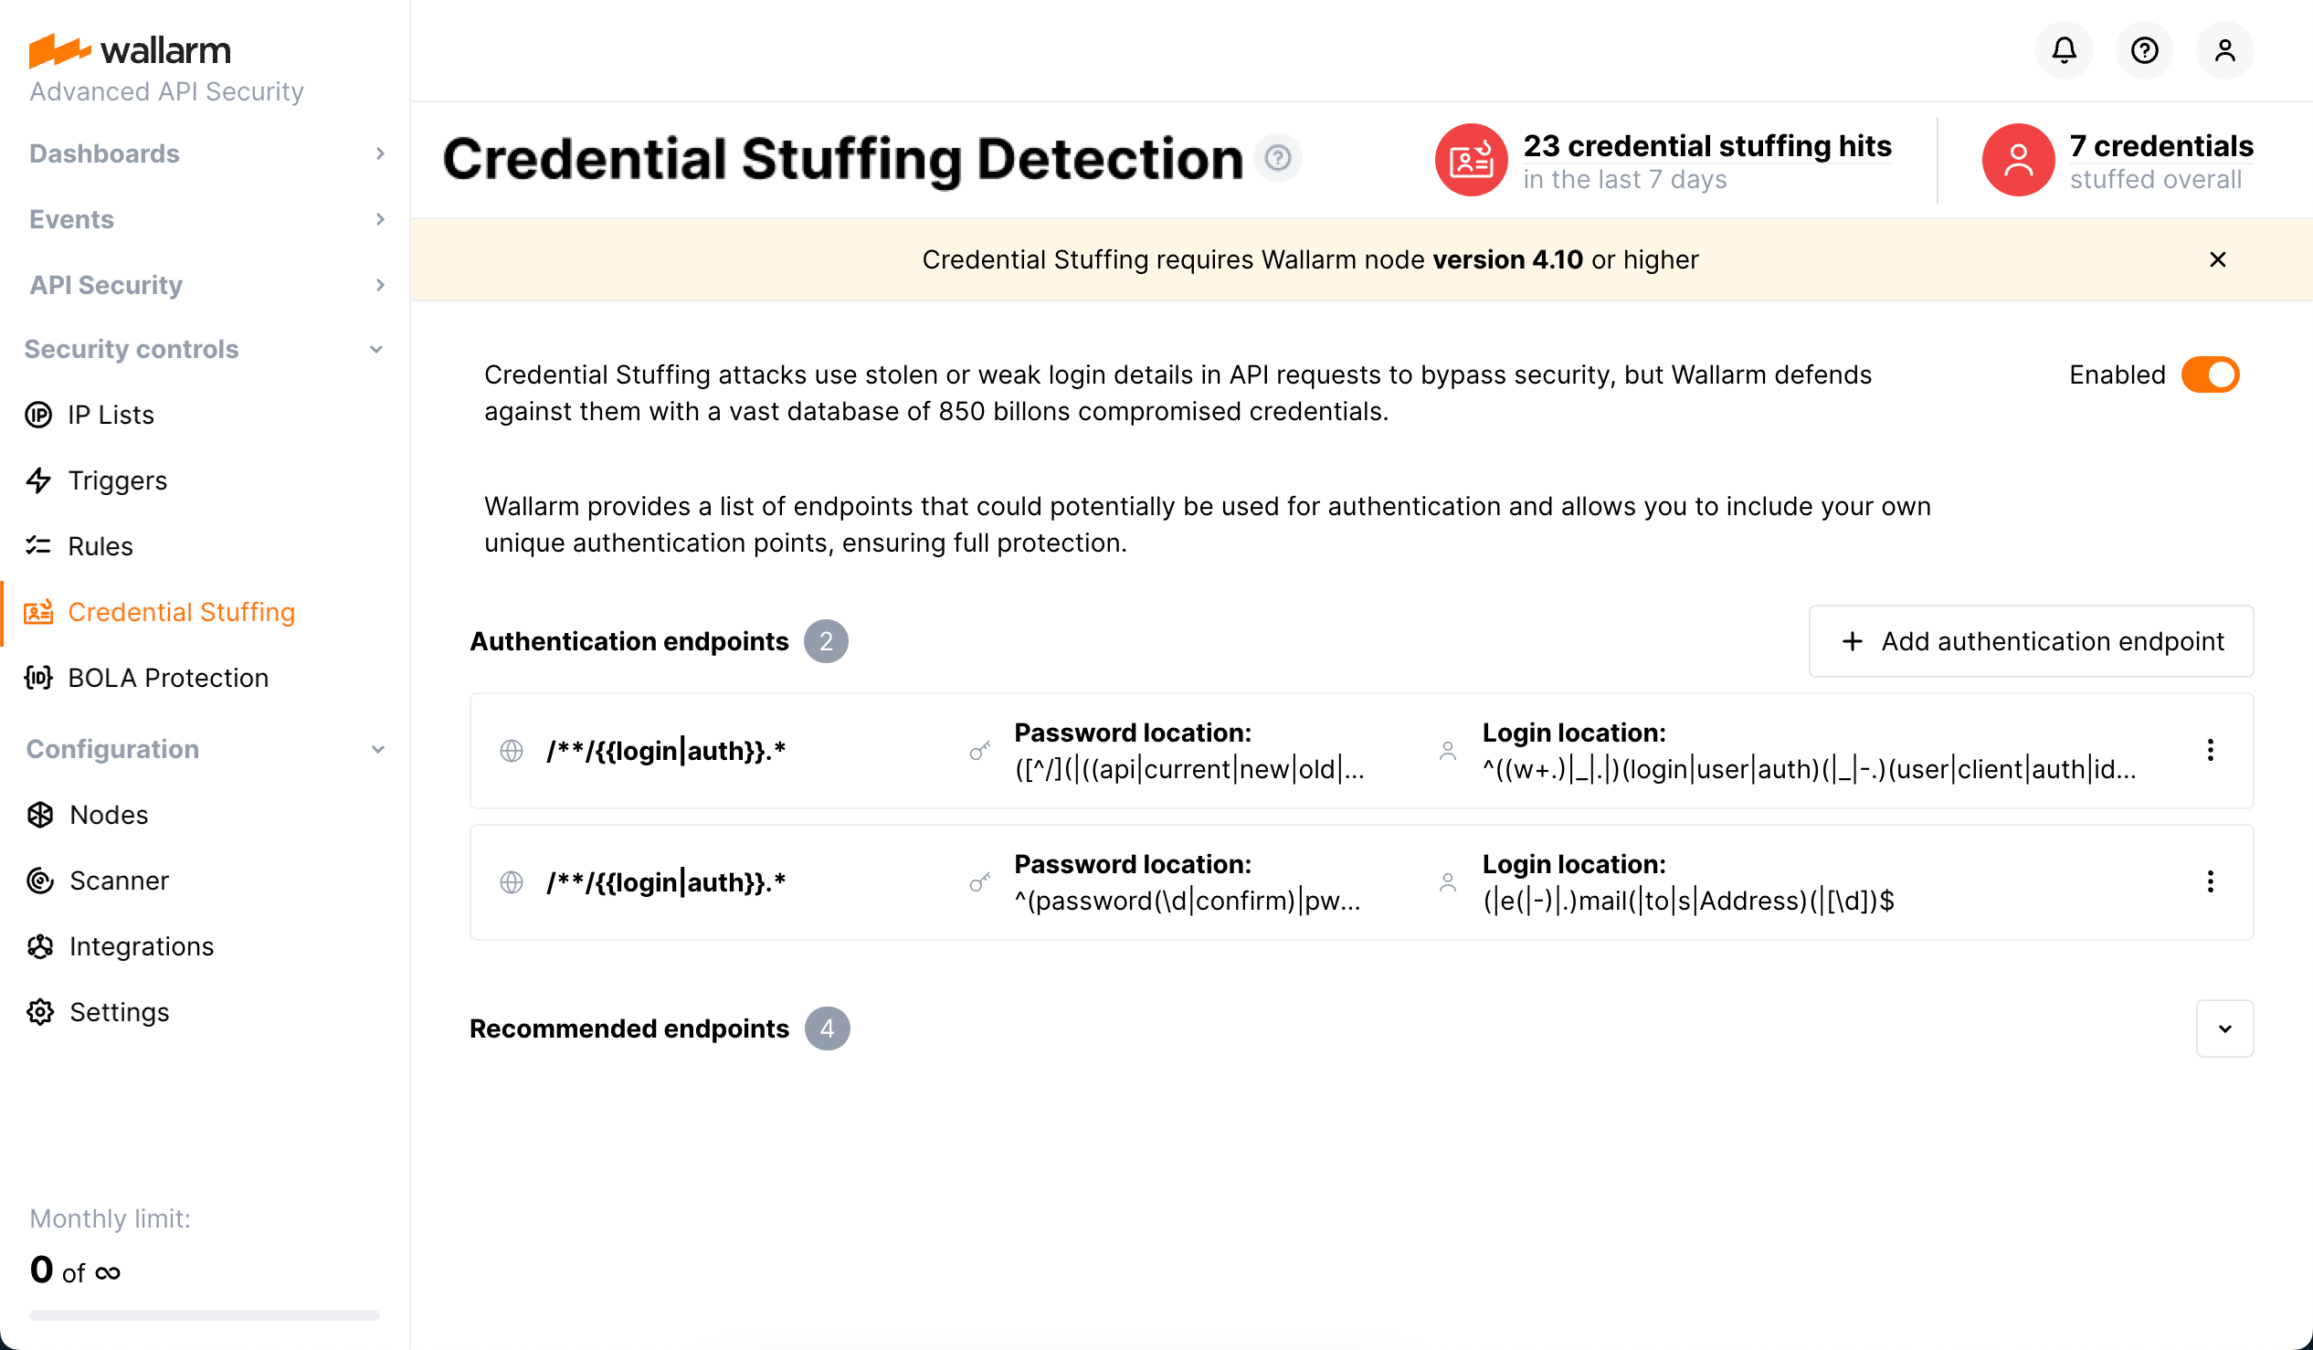The image size is (2313, 1350).
Task: Click the help icon beside Credential Stuffing Detection title
Action: point(1280,158)
